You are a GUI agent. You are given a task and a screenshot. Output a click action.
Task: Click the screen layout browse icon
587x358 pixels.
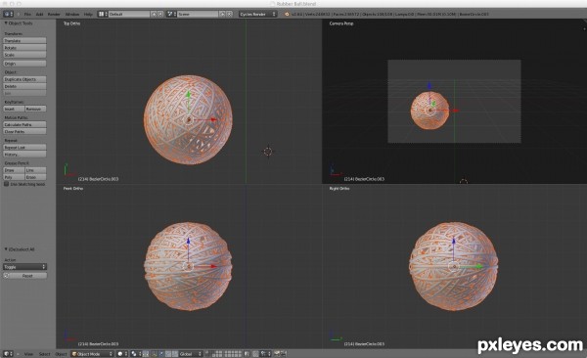pos(102,14)
